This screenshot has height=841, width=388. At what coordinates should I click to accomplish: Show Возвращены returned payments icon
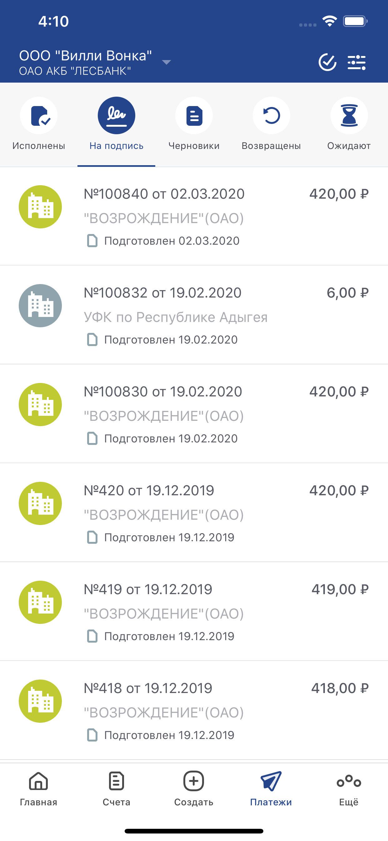click(x=271, y=115)
